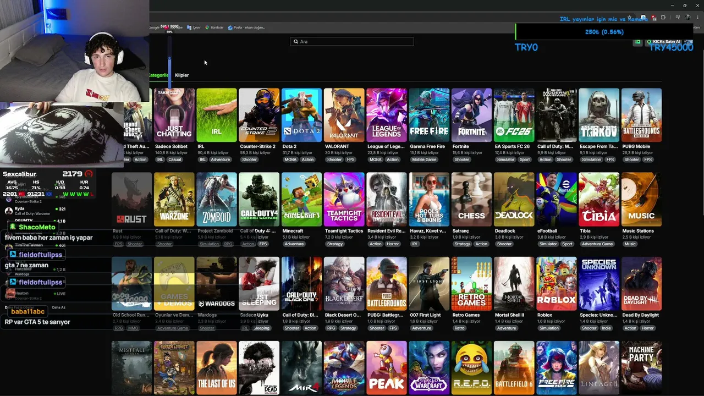Open the Deadlock category cover
The height and width of the screenshot is (396, 704).
tap(514, 199)
